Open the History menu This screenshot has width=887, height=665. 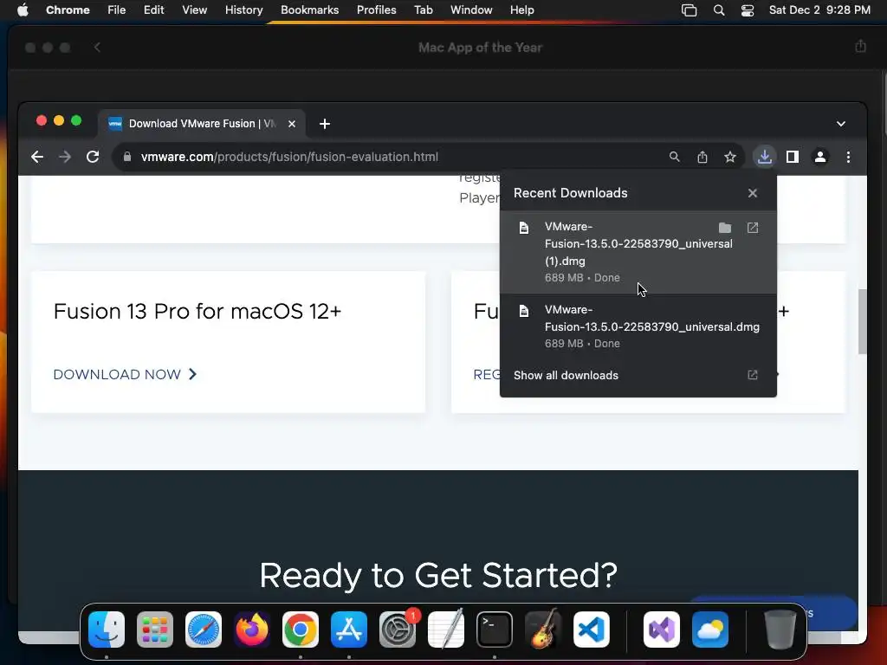[x=243, y=10]
